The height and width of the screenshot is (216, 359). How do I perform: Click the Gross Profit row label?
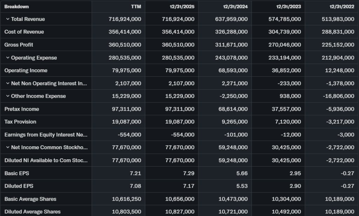pos(19,45)
